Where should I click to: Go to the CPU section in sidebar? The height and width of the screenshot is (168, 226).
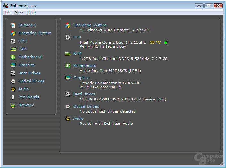22,41
